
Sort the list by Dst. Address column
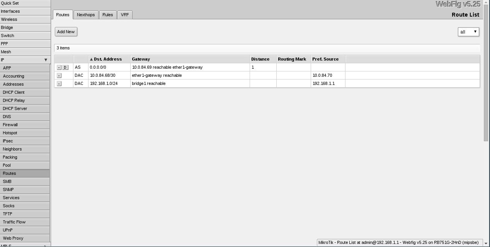tap(107, 59)
